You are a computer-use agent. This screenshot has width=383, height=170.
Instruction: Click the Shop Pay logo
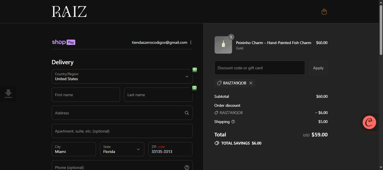point(64,42)
